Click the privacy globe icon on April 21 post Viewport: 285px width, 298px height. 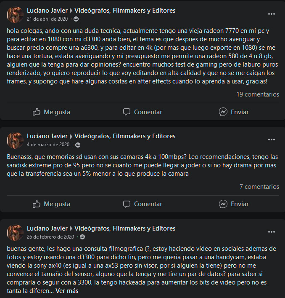[76, 19]
